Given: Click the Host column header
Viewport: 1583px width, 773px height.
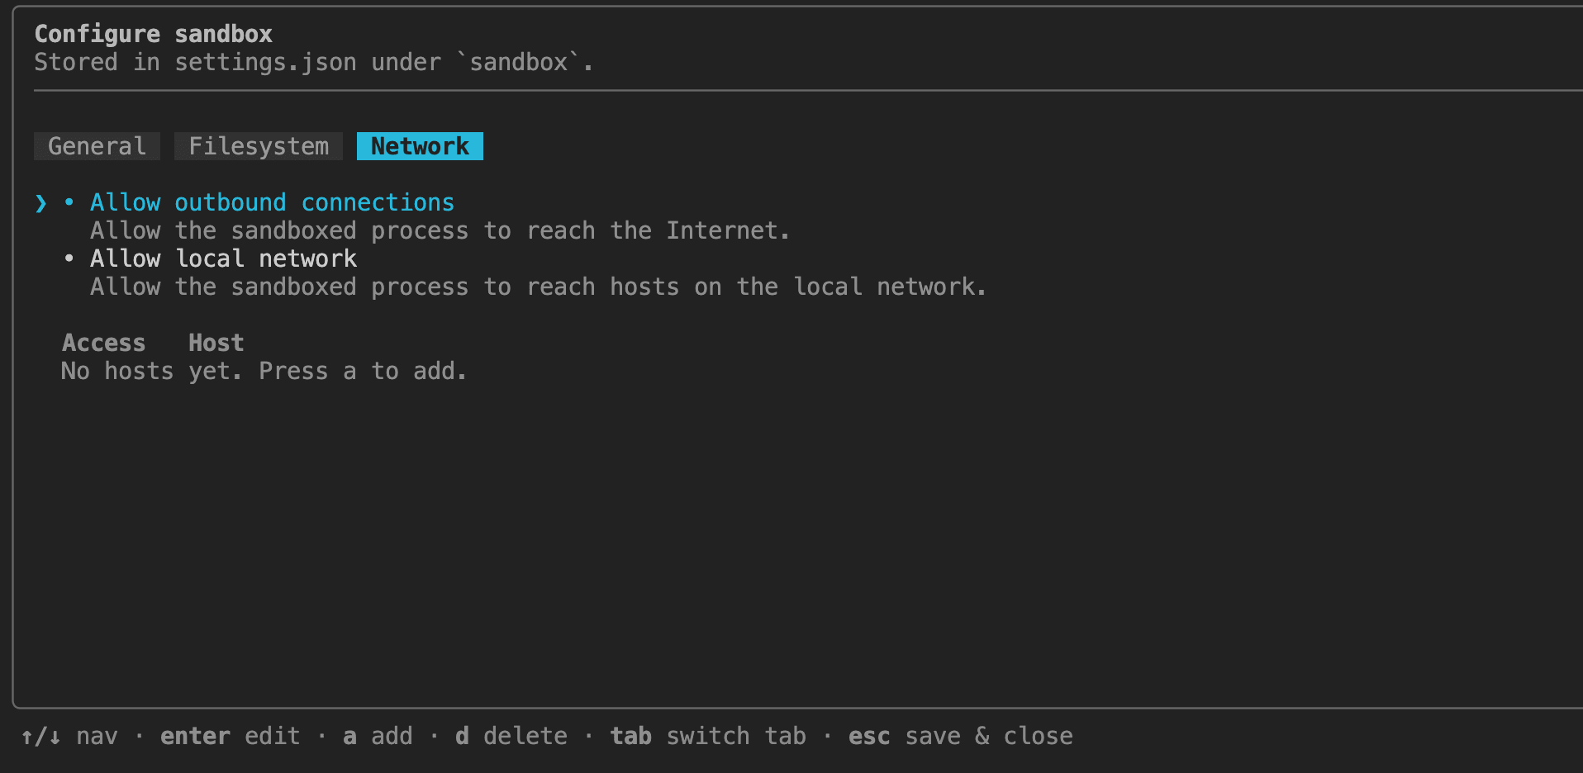Looking at the screenshot, I should coord(216,343).
